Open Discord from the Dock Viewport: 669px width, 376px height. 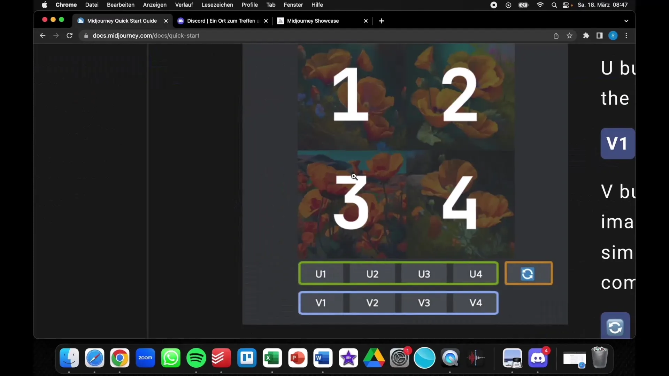(538, 358)
